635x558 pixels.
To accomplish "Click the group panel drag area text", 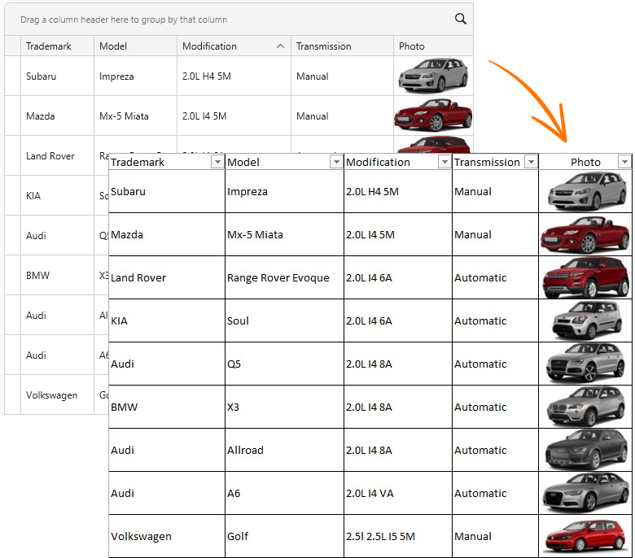I will point(124,20).
